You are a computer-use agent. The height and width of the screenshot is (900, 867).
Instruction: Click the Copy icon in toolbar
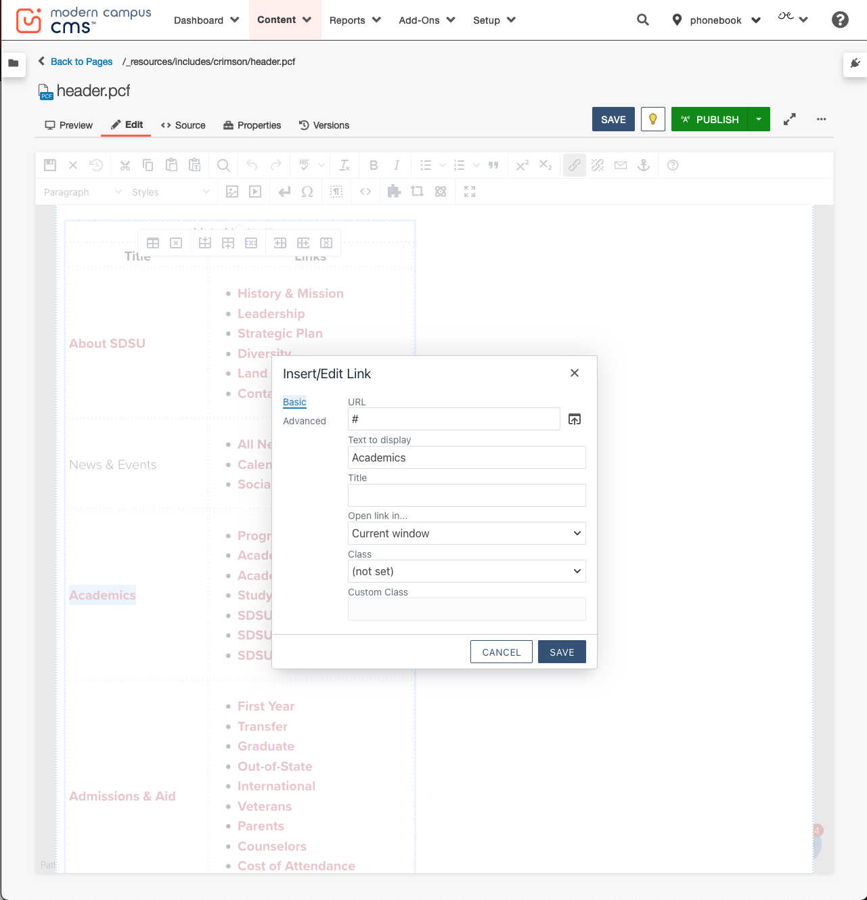(x=148, y=165)
